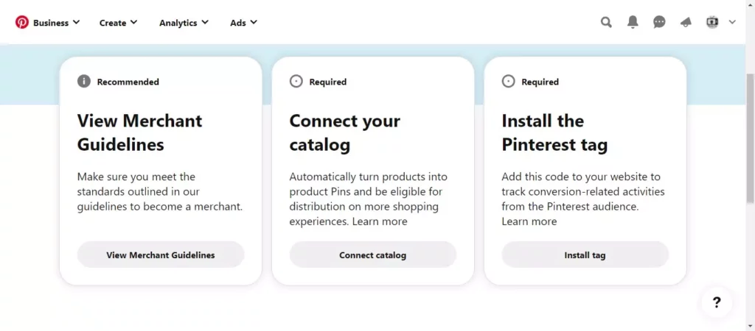Open the messages speech bubble icon
The height and width of the screenshot is (331, 755).
[659, 22]
